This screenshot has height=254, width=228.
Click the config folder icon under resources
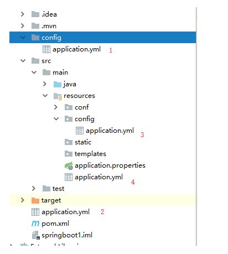pos(69,119)
